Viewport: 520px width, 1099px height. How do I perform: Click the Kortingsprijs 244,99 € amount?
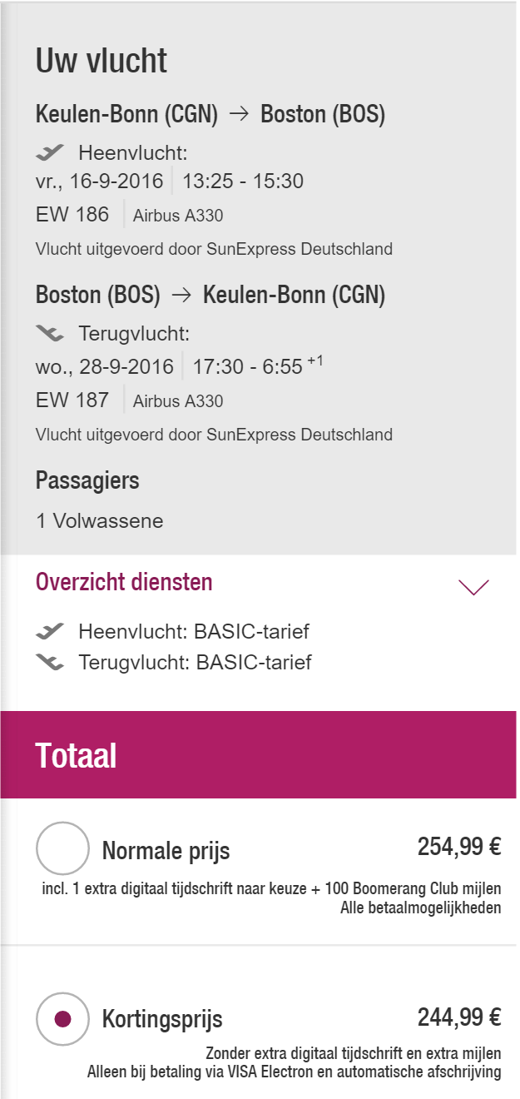[x=459, y=1017]
